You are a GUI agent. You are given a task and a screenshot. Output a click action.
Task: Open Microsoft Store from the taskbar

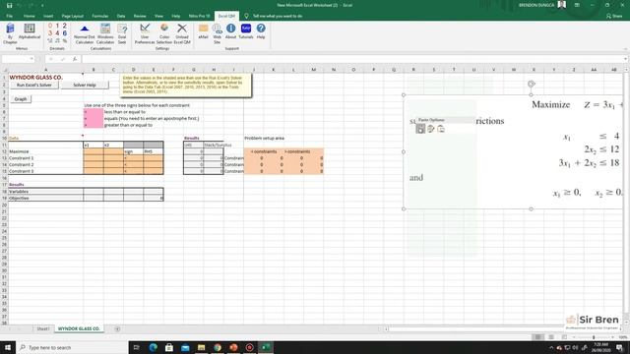(169, 347)
